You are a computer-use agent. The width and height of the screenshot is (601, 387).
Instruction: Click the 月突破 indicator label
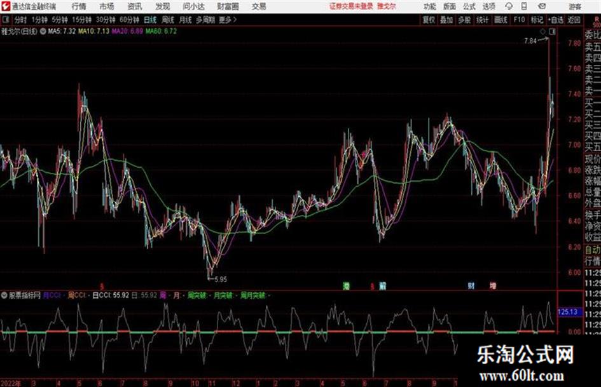[x=223, y=295]
